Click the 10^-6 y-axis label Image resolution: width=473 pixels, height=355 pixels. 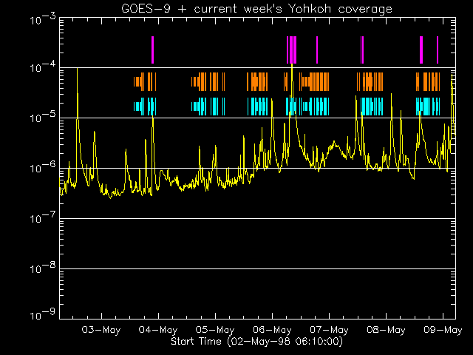[x=43, y=167]
